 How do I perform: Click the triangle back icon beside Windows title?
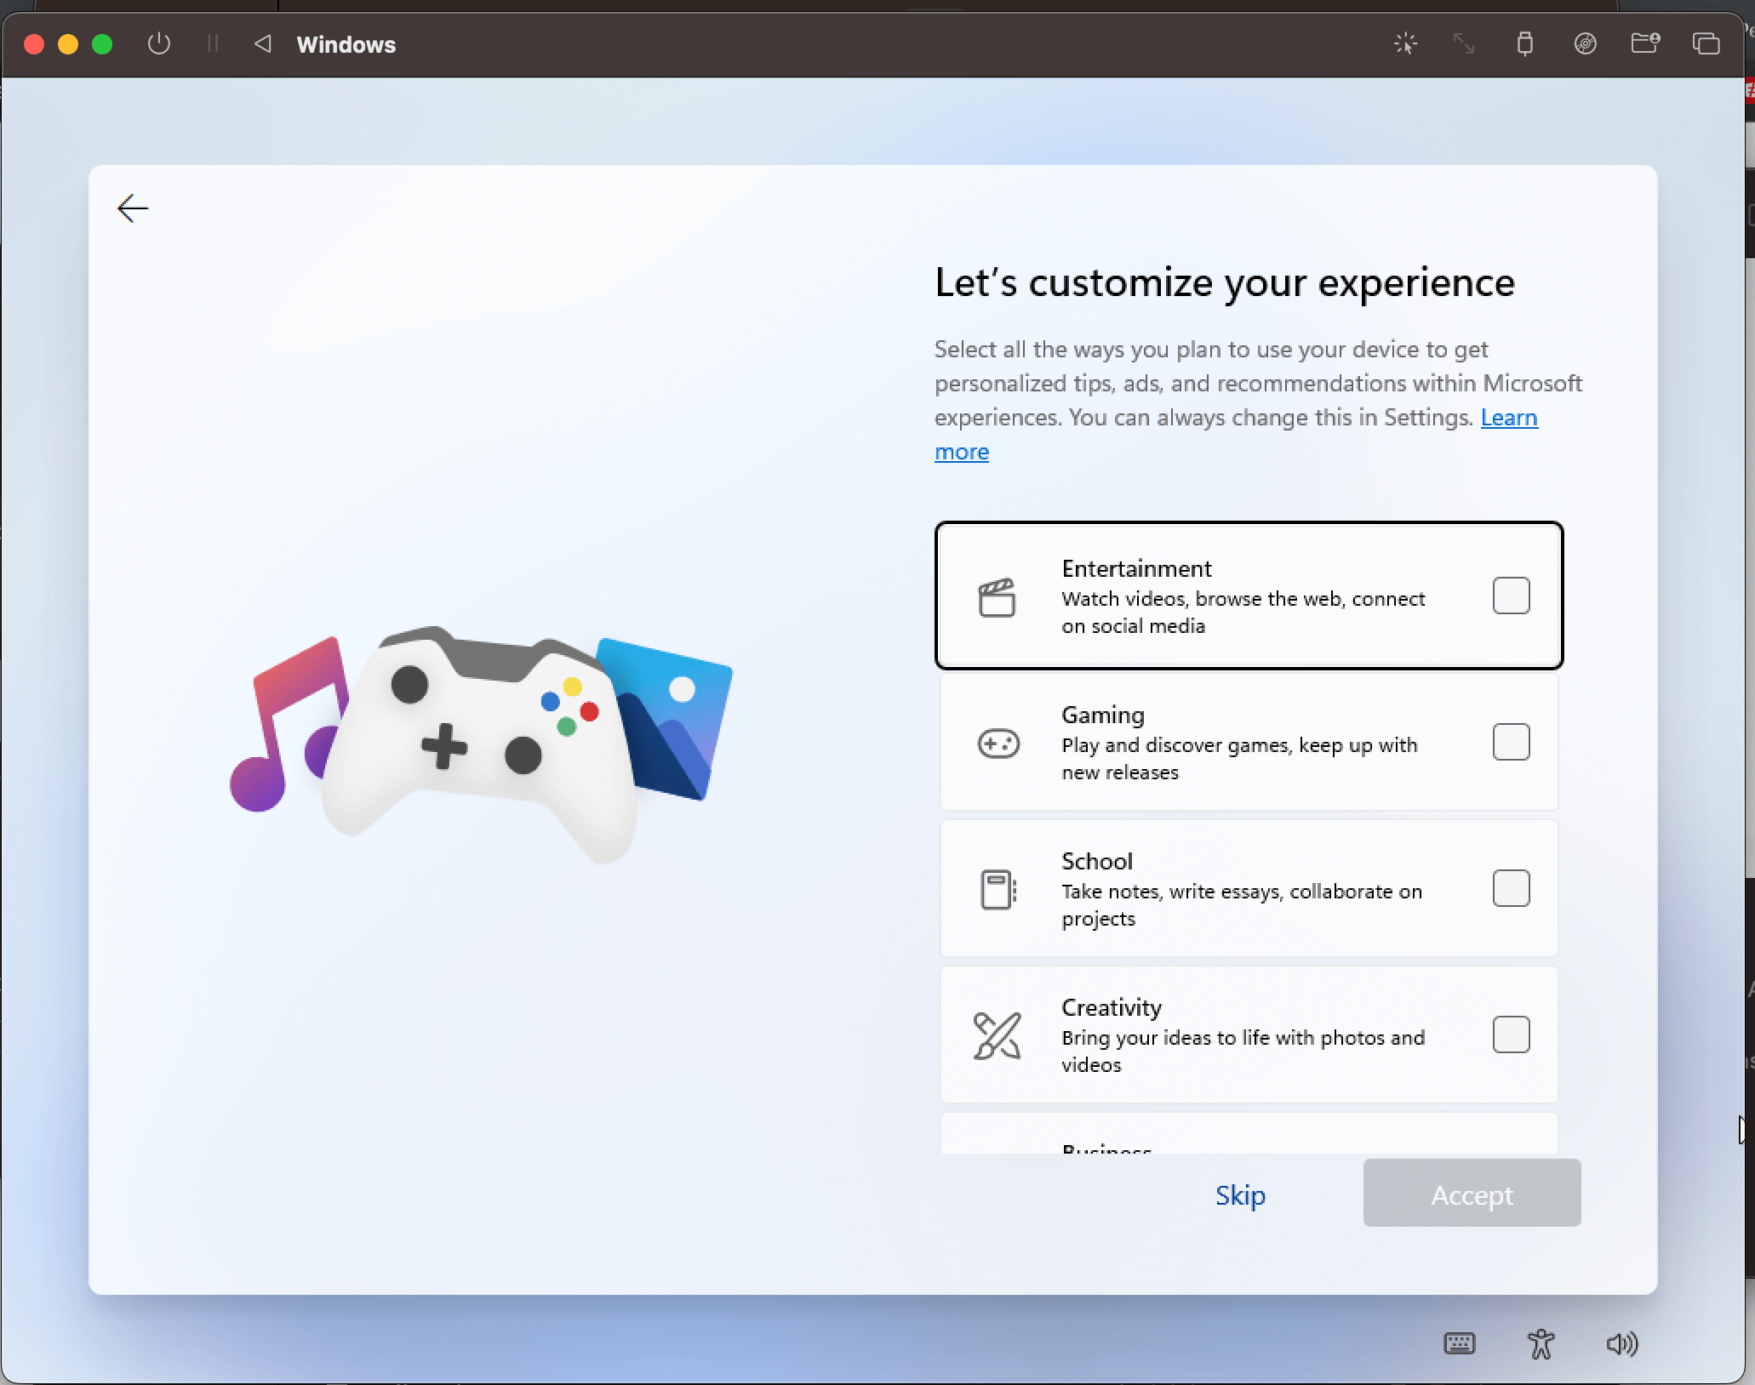pos(263,43)
